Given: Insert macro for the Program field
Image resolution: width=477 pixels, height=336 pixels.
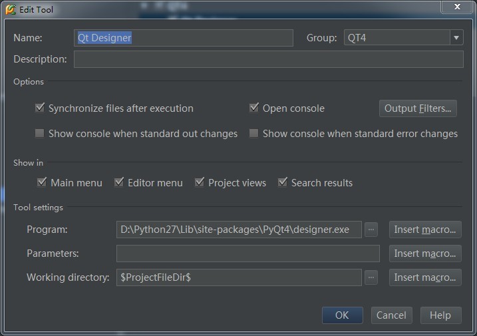Looking at the screenshot, I should coord(425,230).
